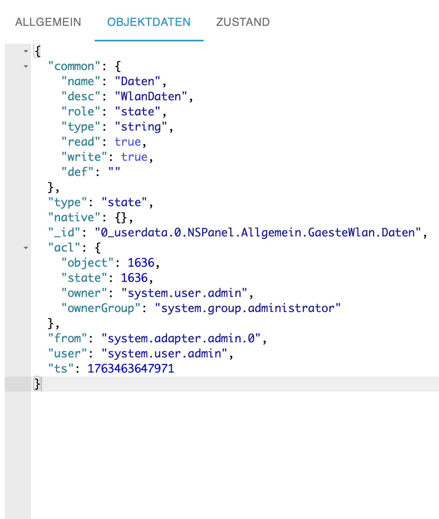Click the top-level "type" value "state"
Screen dimensions: 439x519
[x=124, y=202]
